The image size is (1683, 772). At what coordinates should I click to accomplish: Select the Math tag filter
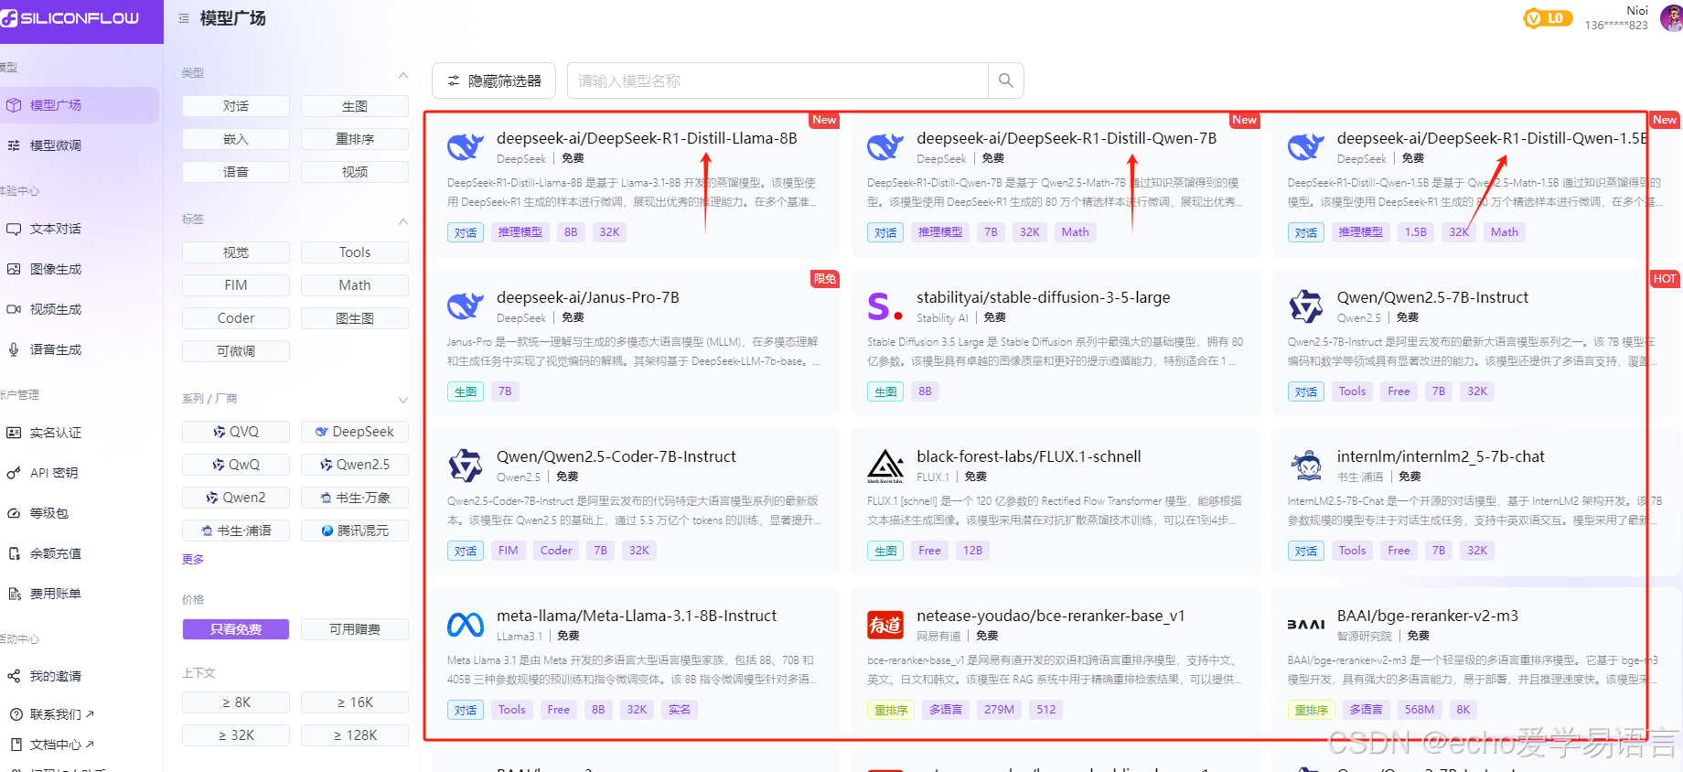[x=355, y=285]
